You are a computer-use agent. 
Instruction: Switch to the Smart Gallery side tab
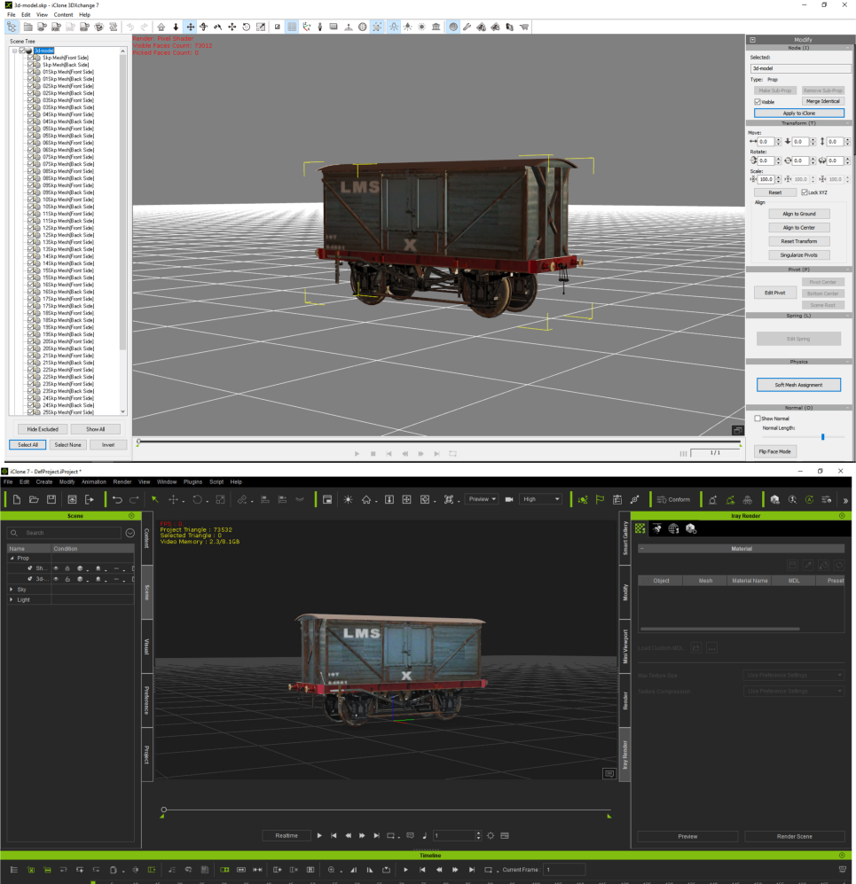[x=624, y=538]
